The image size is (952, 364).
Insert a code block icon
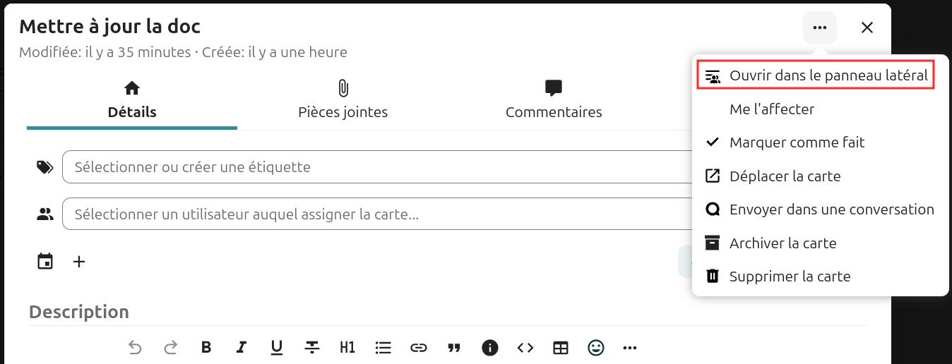pyautogui.click(x=525, y=347)
